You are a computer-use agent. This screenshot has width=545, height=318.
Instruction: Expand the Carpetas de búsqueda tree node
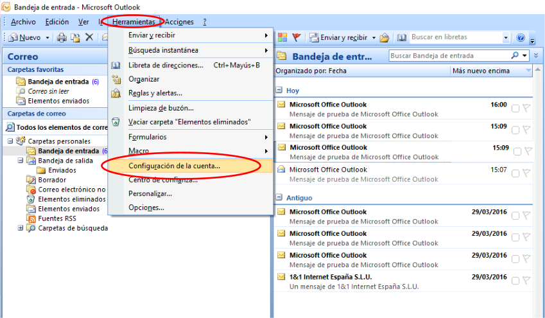point(21,228)
